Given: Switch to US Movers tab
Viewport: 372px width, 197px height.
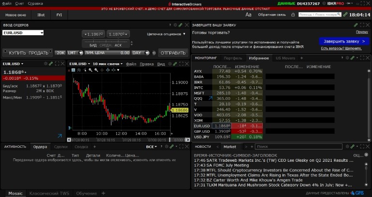Looking at the screenshot, I should coord(286,58).
